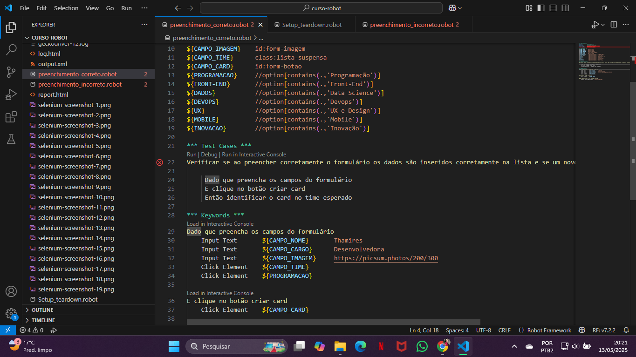The width and height of the screenshot is (636, 357).
Task: Click Ln 4, Col 18 in status bar
Action: 424,330
